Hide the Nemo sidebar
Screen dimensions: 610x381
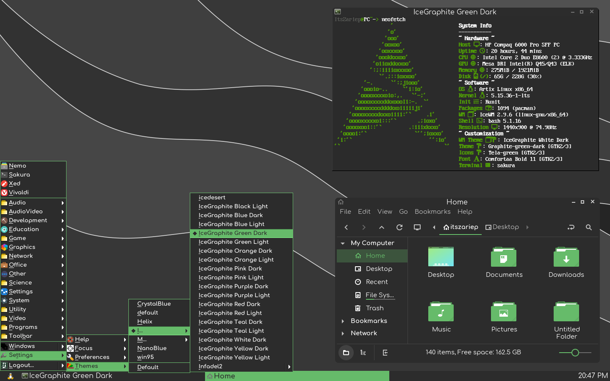click(385, 353)
